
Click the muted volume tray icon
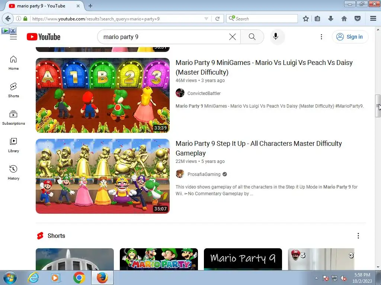pos(343,278)
